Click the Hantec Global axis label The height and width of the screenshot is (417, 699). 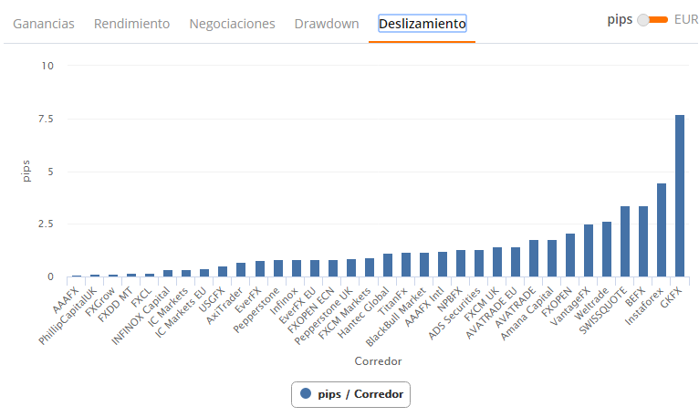coord(363,313)
